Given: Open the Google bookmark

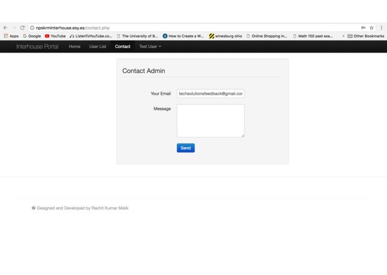Looking at the screenshot, I should 32,36.
